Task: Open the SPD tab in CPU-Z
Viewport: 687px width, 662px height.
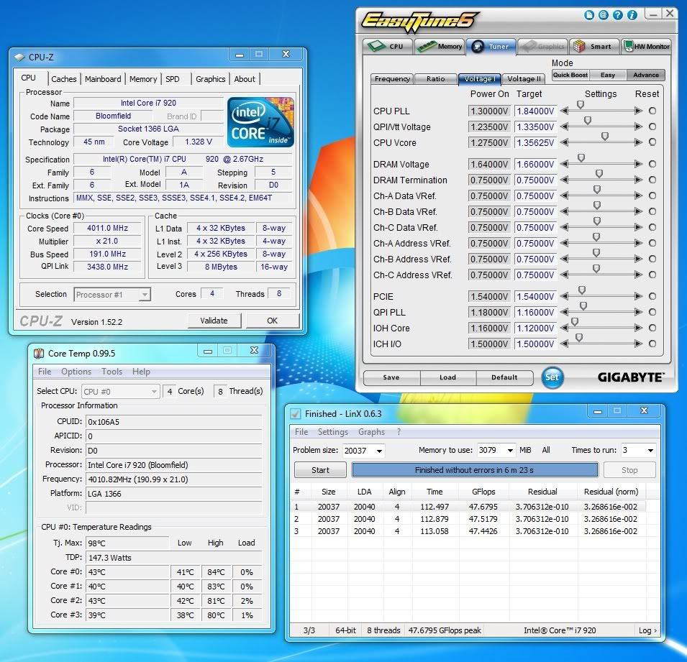Action: [x=173, y=79]
